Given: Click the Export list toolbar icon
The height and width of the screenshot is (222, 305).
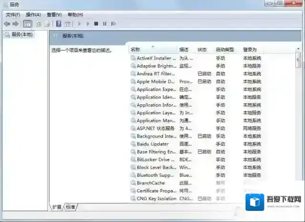Looking at the screenshot, I should 47,24.
